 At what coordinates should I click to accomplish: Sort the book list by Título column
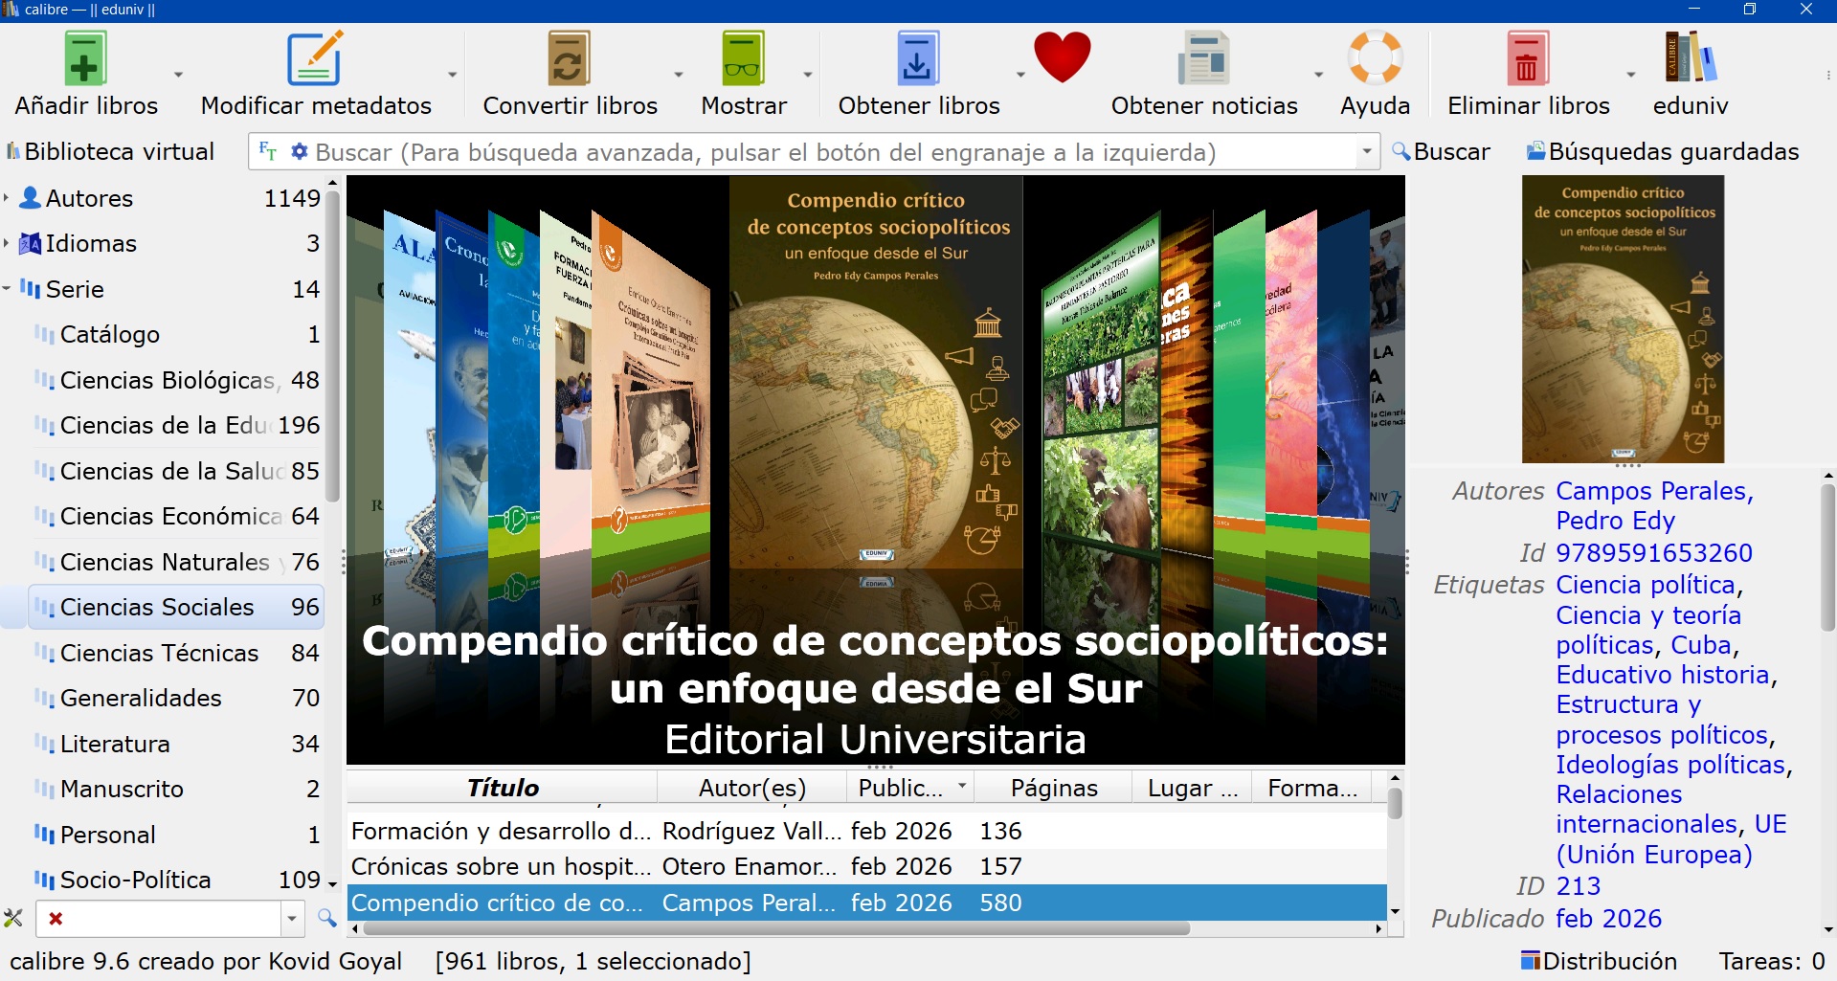point(503,788)
